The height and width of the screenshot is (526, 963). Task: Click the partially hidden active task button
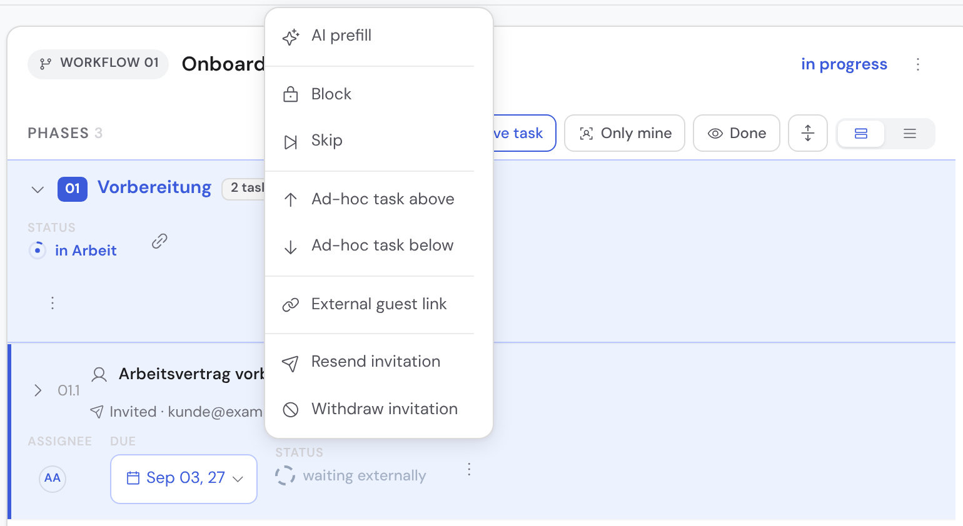[524, 133]
